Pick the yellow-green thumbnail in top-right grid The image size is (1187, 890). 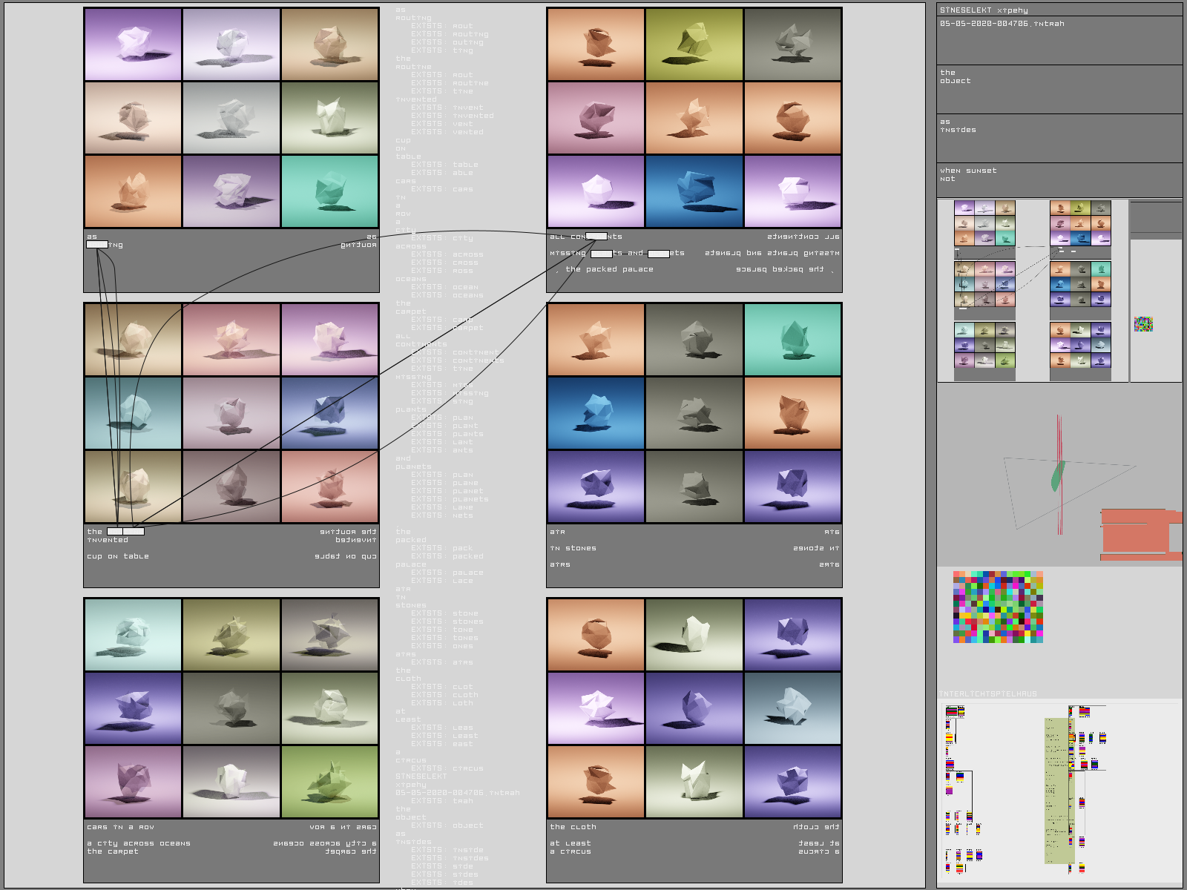click(694, 44)
